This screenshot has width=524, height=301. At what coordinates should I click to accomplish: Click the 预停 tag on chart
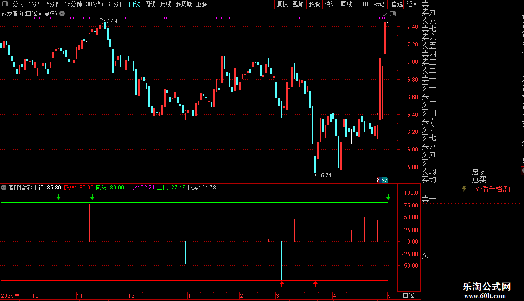(382, 180)
